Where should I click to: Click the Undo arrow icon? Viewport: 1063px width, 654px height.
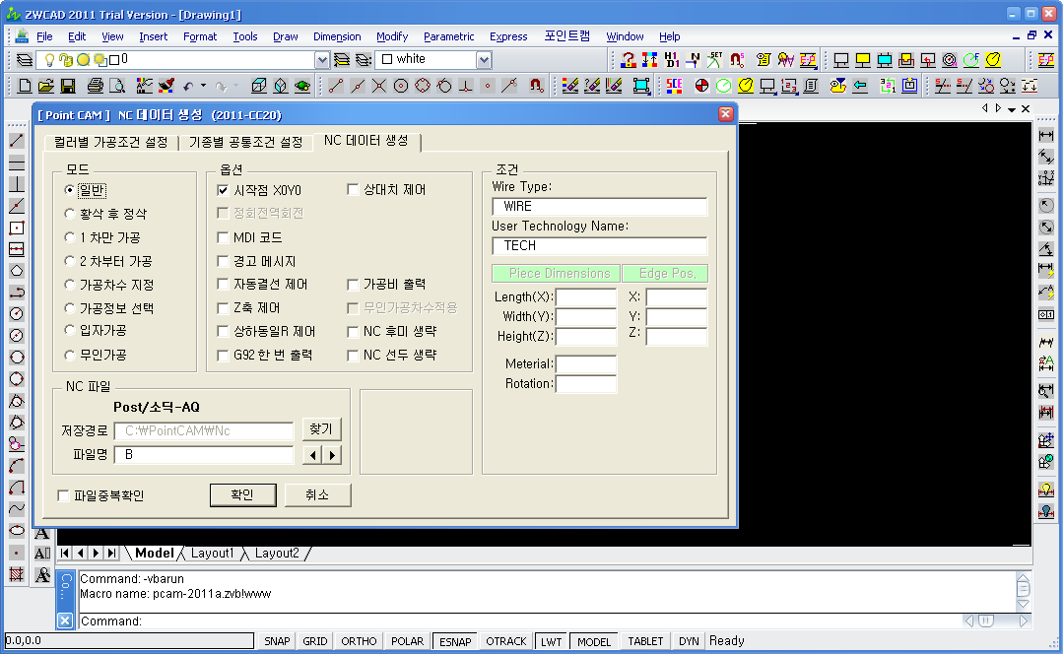click(188, 86)
